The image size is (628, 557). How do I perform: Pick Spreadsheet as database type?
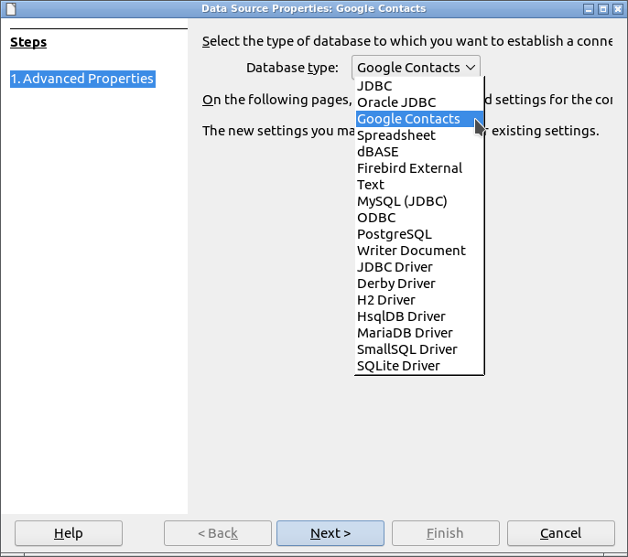419,135
